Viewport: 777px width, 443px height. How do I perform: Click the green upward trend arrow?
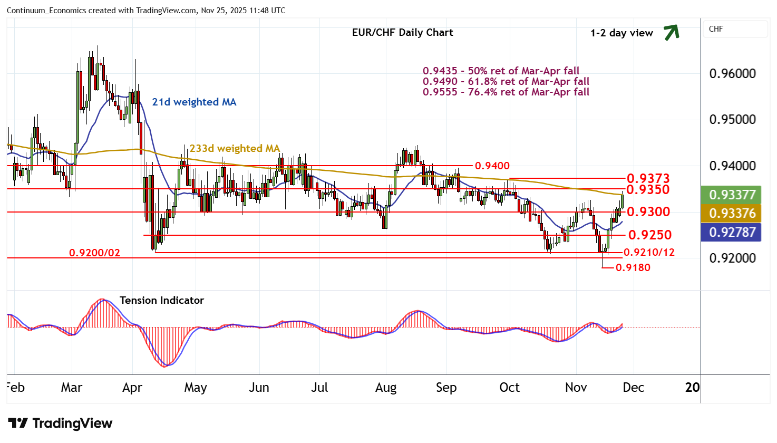tap(671, 33)
